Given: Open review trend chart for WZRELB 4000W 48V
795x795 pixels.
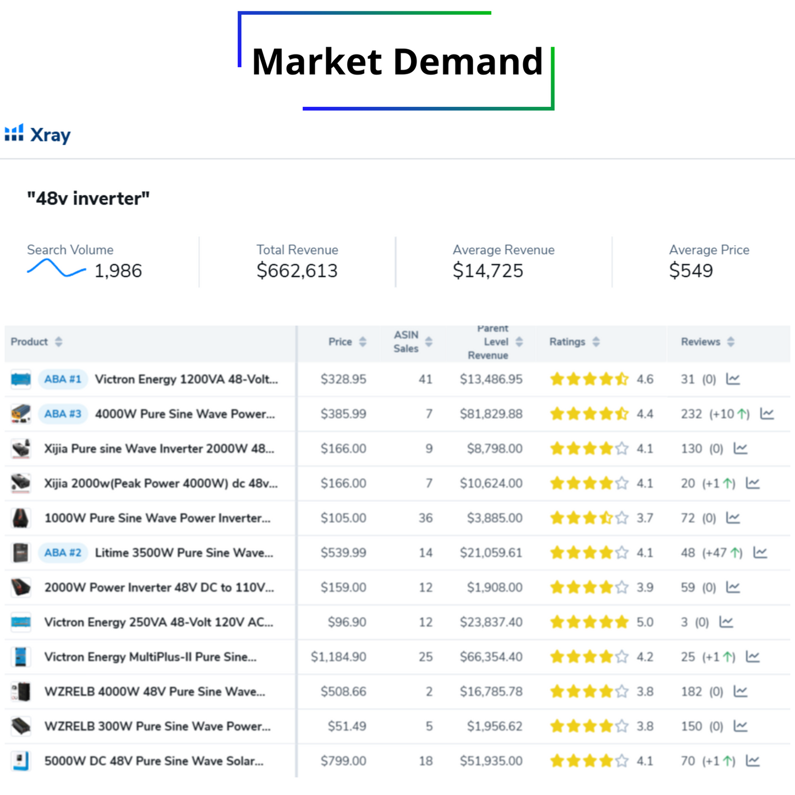Looking at the screenshot, I should (x=741, y=691).
